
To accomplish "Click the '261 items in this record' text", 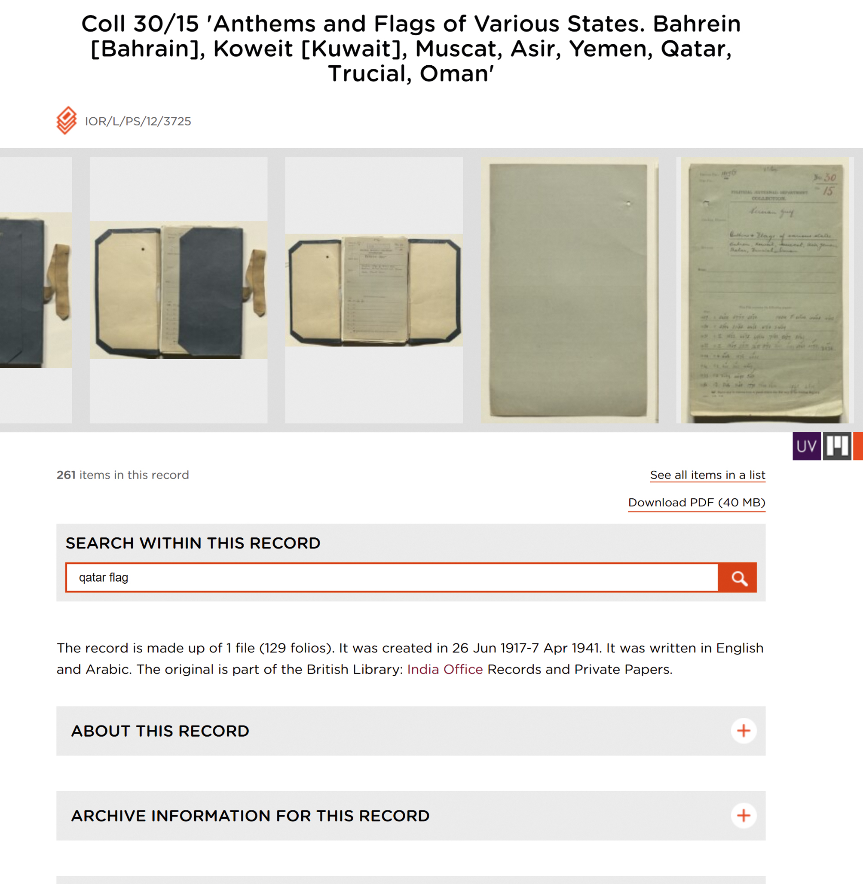I will coord(122,475).
